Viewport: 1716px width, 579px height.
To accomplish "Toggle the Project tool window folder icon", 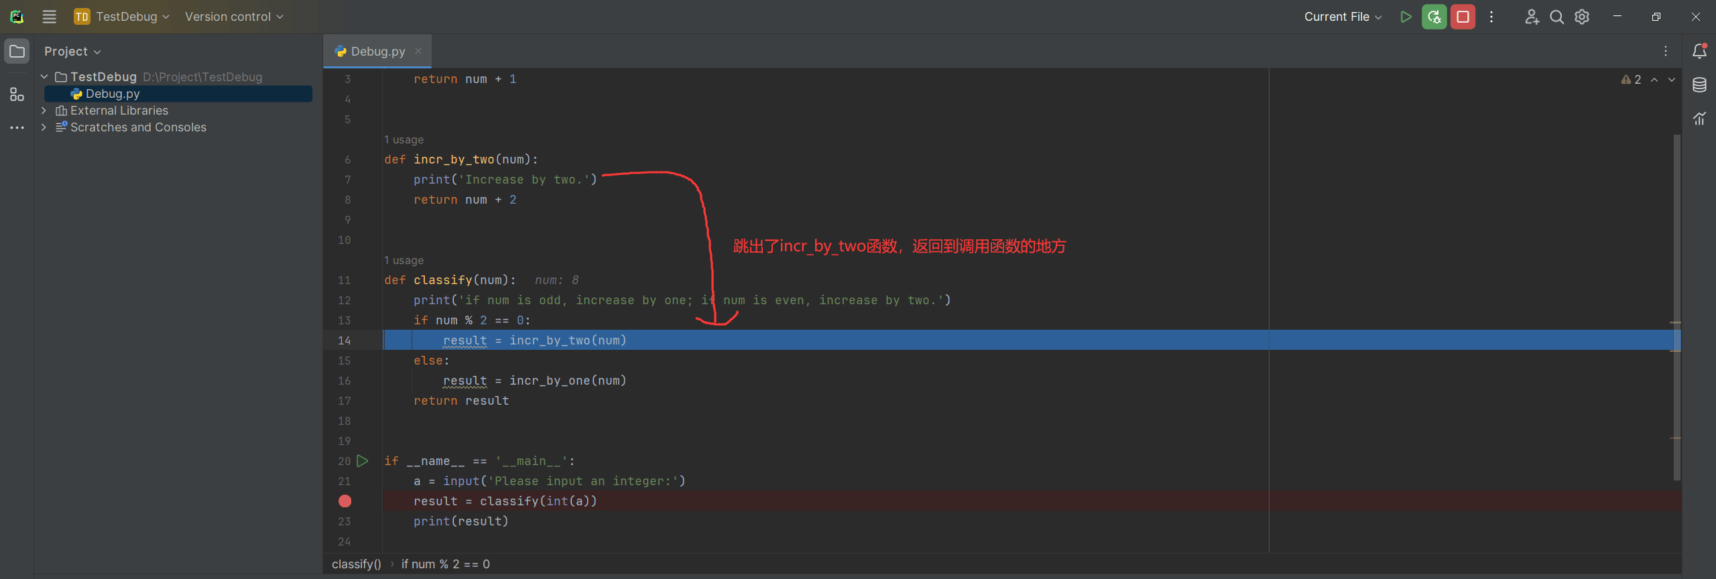I will coord(17,51).
